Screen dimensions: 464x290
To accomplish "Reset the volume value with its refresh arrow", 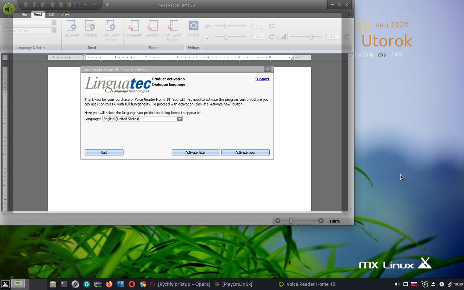I will pos(347,37).
